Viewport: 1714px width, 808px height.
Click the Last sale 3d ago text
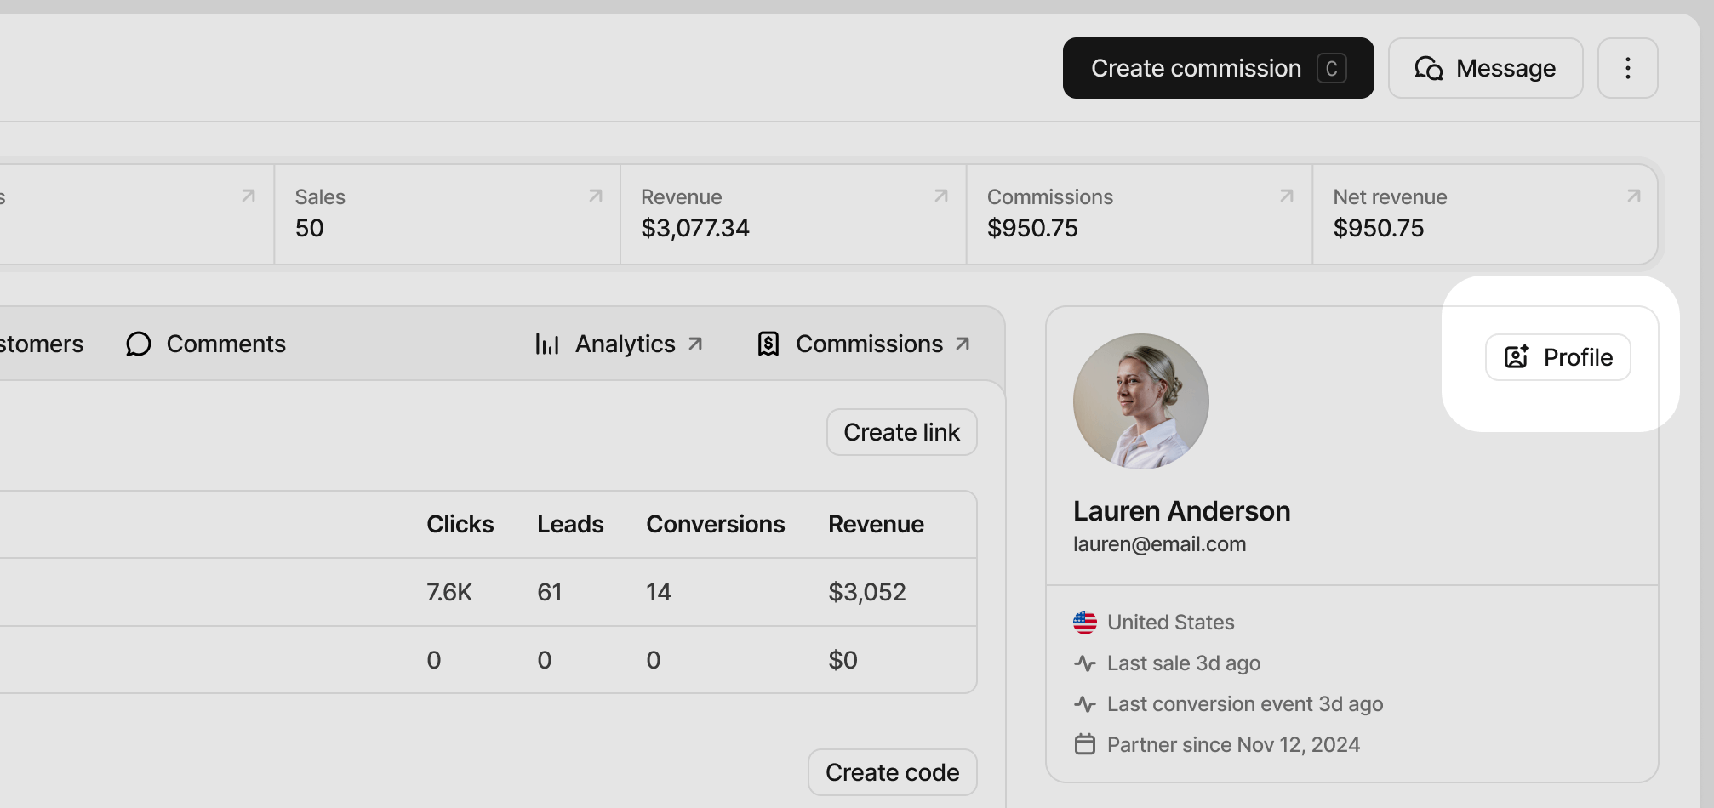click(1184, 663)
